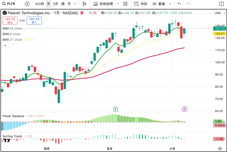Open the PLTR symbol search
This screenshot has width=227, height=152.
9,4
